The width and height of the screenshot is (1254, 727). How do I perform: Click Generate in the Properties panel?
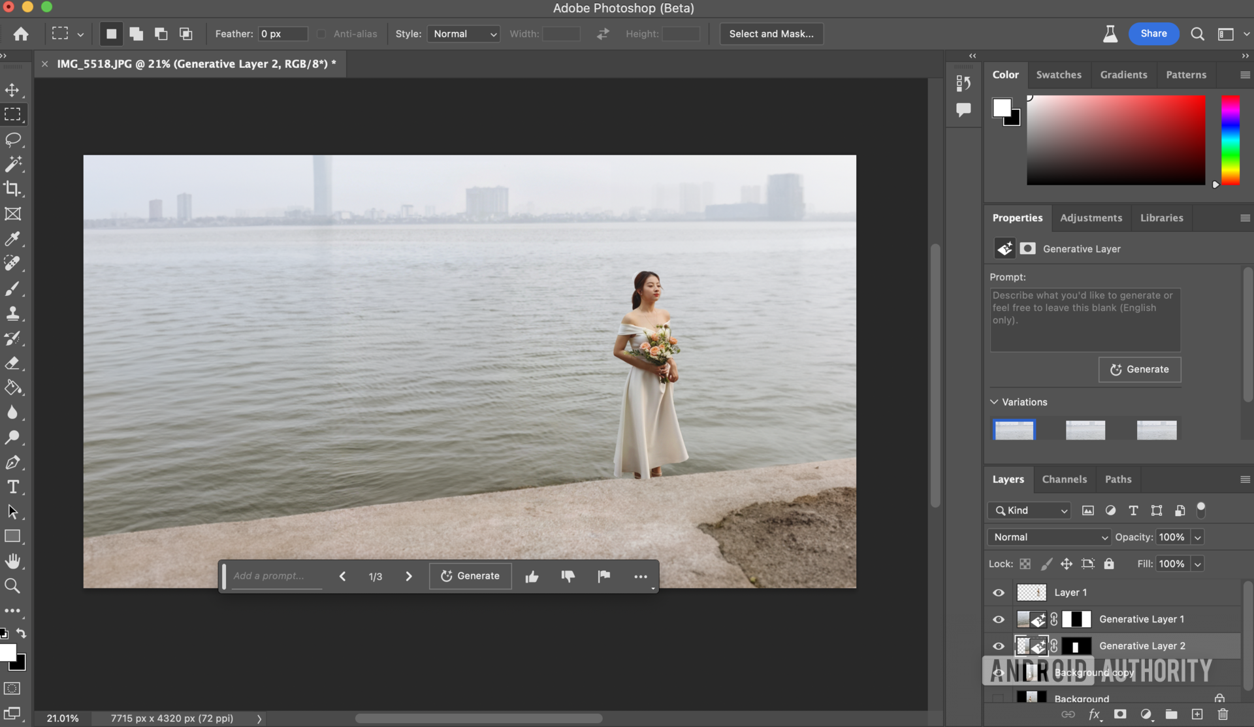point(1140,370)
